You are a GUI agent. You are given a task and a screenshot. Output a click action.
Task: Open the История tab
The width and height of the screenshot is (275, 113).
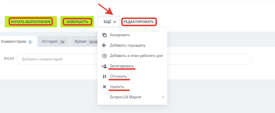54,42
